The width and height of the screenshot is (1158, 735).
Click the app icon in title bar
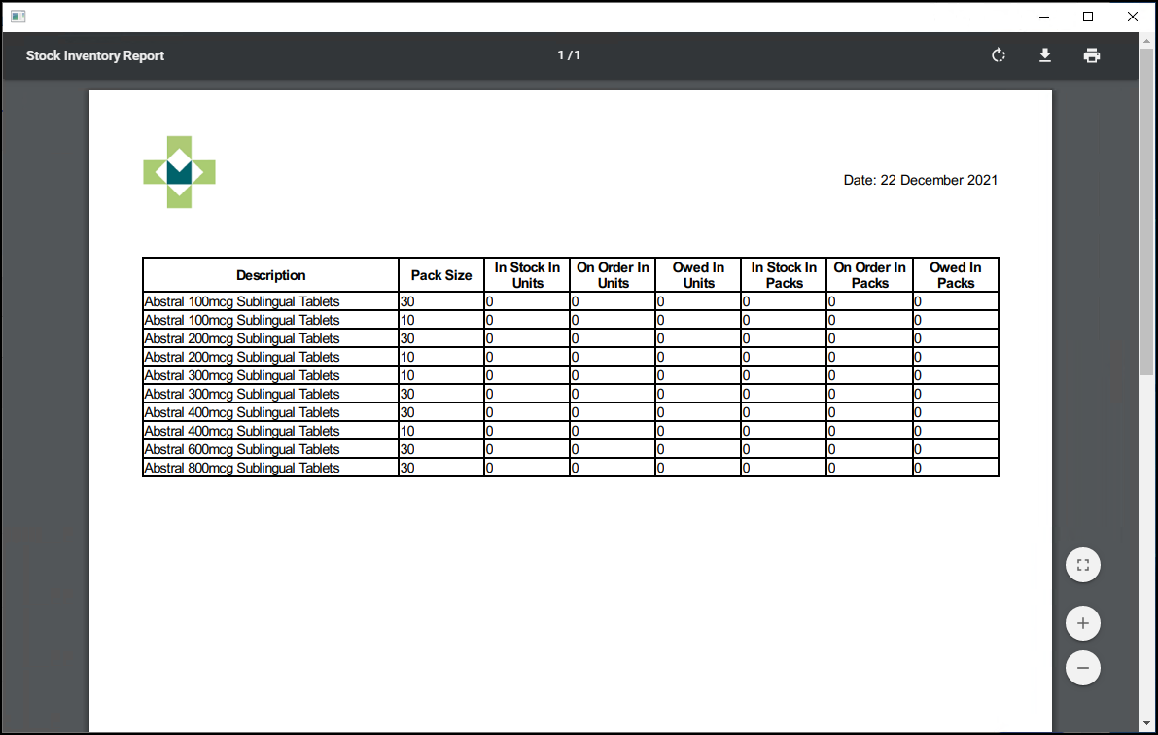pos(18,17)
